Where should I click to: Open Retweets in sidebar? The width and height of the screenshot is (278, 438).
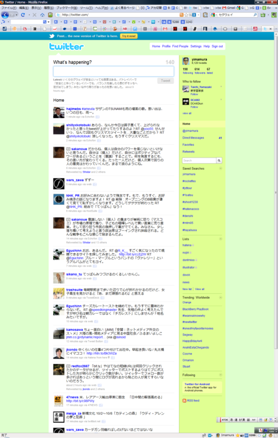tap(189, 151)
